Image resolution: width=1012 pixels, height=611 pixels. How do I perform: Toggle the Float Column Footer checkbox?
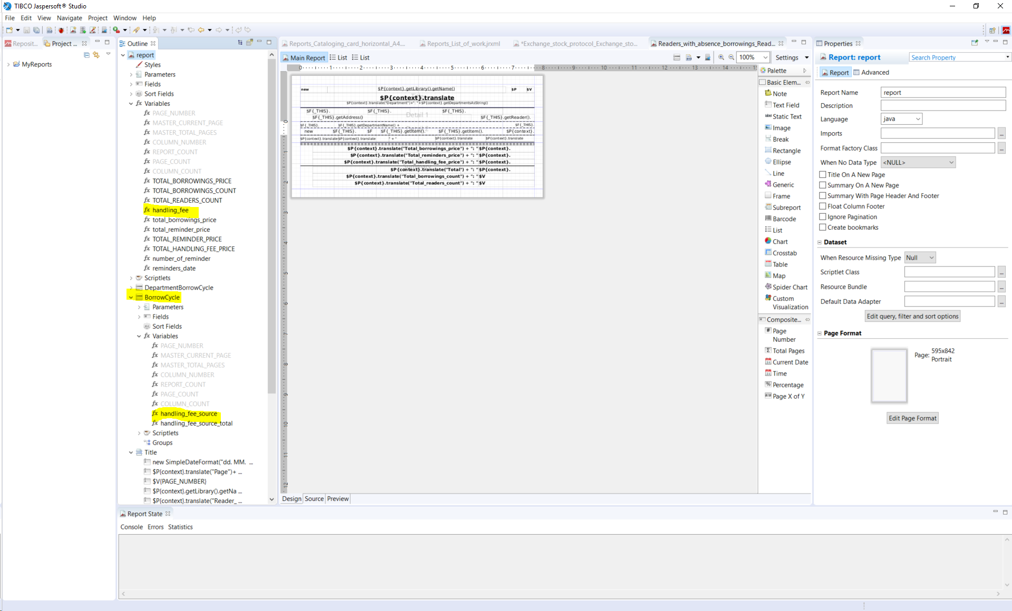(x=823, y=206)
